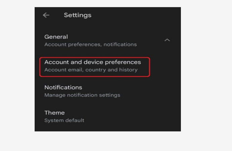Click the 'Theme' label text
Image resolution: width=232 pixels, height=151 pixels.
click(x=54, y=113)
